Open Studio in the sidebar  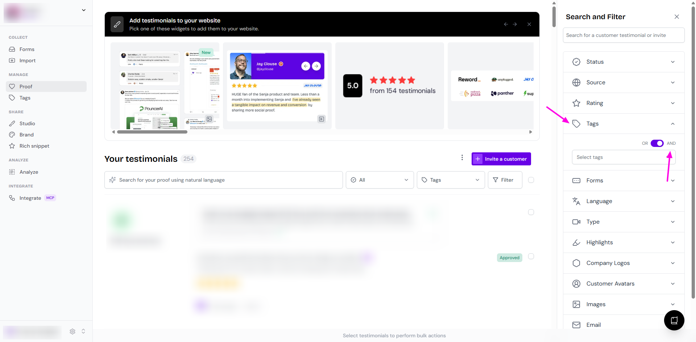[27, 123]
